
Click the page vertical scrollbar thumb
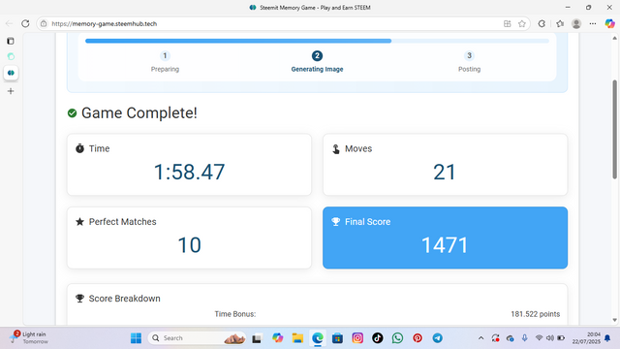pos(614,129)
